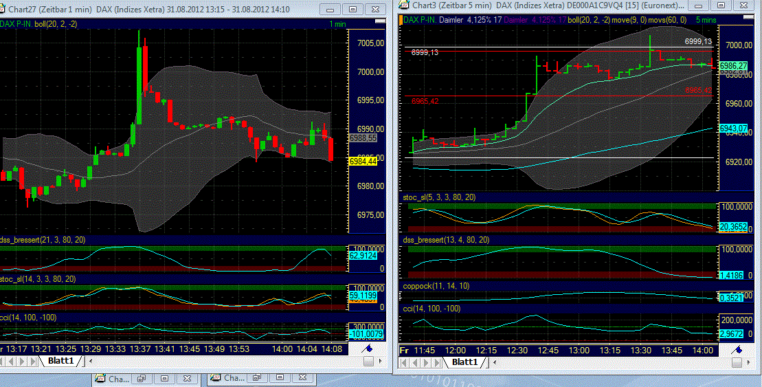Screen dimensions: 762x387
Task: Click the -101,0079 CCI value
Action: pyautogui.click(x=366, y=334)
